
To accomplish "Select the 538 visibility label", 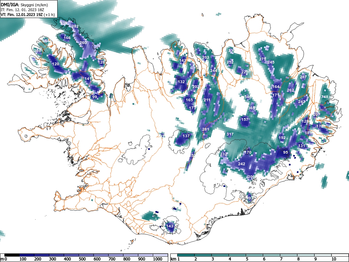I will tap(64, 23).
